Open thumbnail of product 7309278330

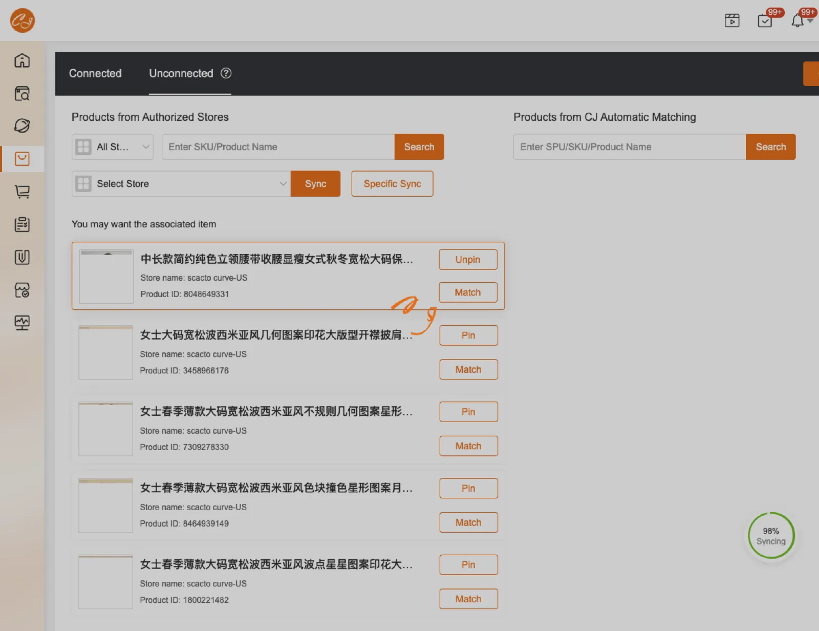tap(106, 429)
